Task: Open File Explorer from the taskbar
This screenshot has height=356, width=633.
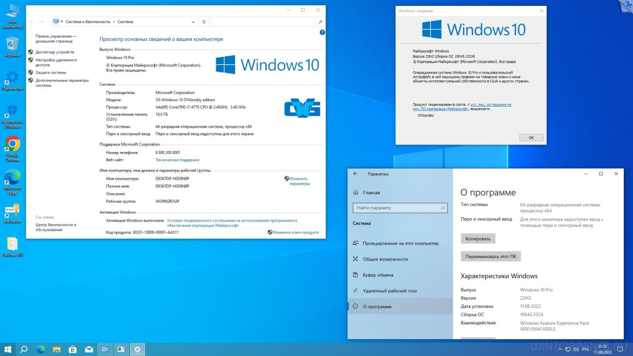Action: (x=56, y=349)
